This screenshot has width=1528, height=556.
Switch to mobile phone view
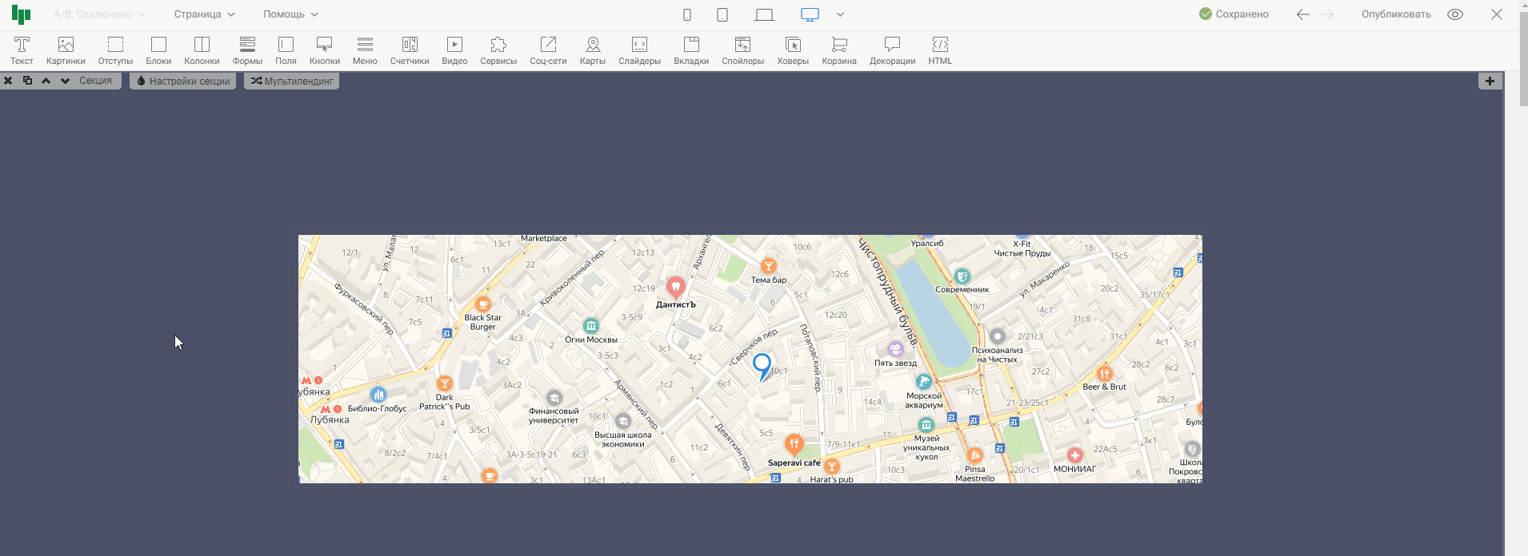687,14
